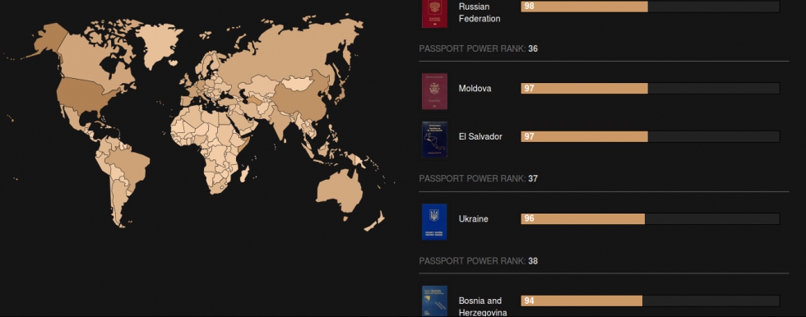The height and width of the screenshot is (317, 806).
Task: Click the Bosnia and Herzegovina name
Action: (483, 306)
